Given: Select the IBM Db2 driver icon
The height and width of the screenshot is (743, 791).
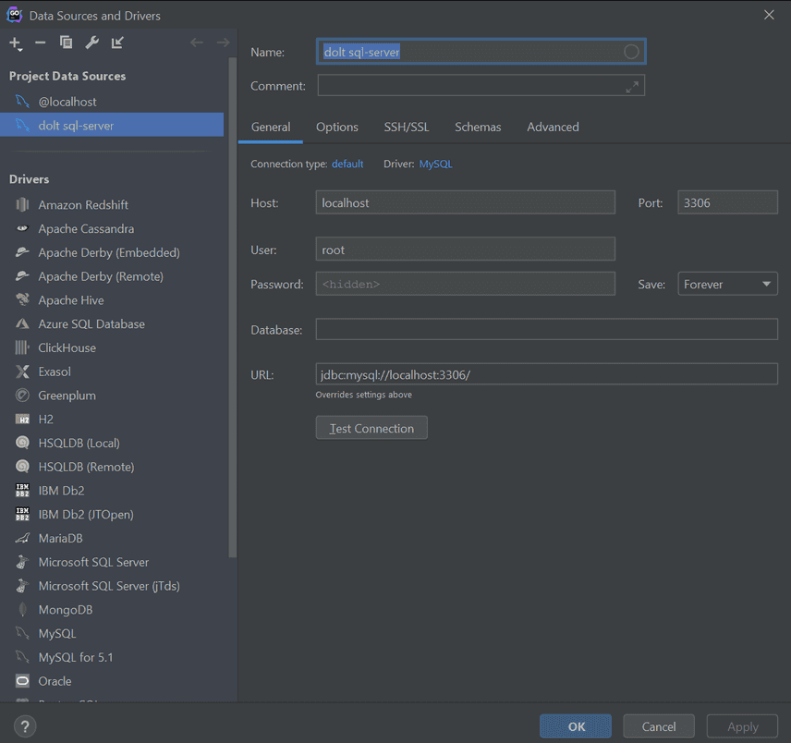Looking at the screenshot, I should [x=22, y=491].
